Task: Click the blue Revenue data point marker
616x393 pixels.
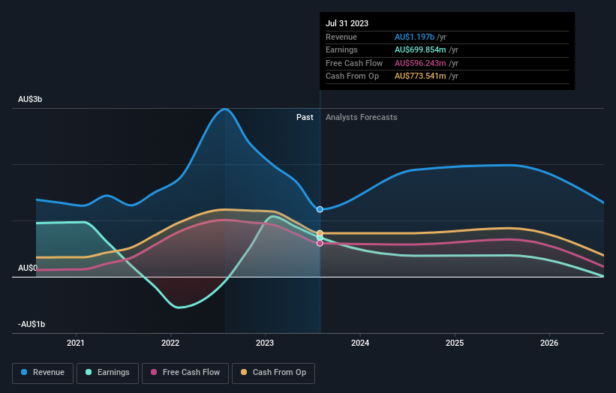Action: click(320, 209)
